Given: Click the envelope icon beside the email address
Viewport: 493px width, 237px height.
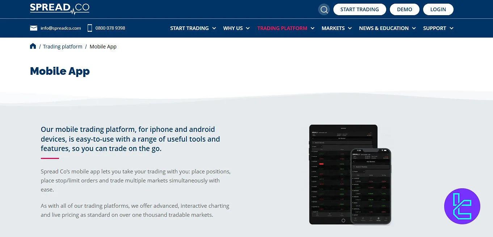Looking at the screenshot, I should pos(34,28).
